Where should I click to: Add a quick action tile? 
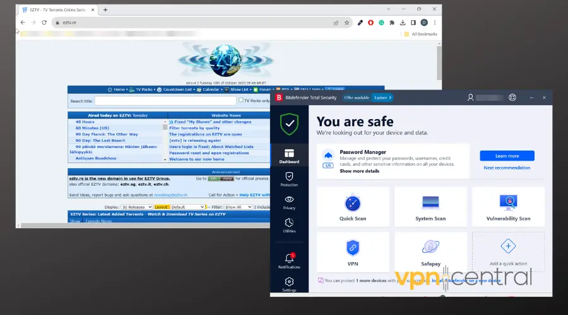pos(508,252)
